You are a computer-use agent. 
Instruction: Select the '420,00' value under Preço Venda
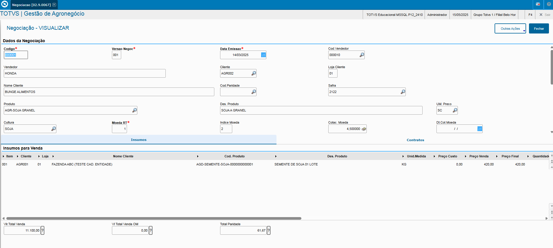click(x=489, y=164)
